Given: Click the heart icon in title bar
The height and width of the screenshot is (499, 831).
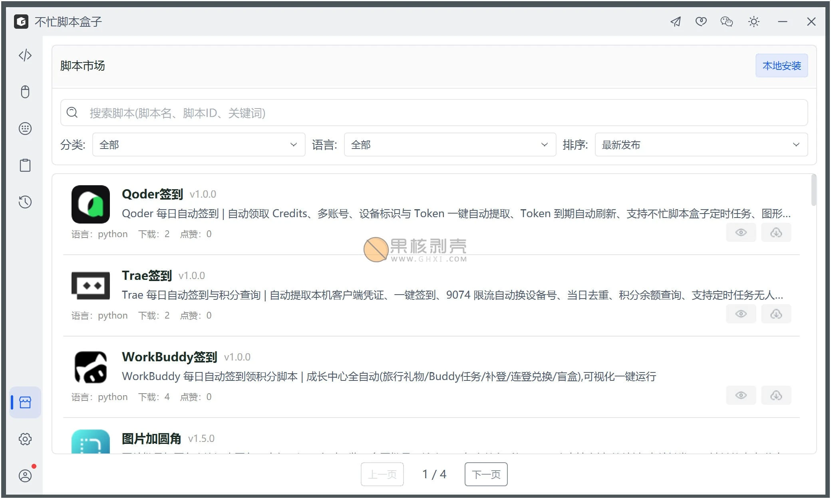Looking at the screenshot, I should coord(701,22).
